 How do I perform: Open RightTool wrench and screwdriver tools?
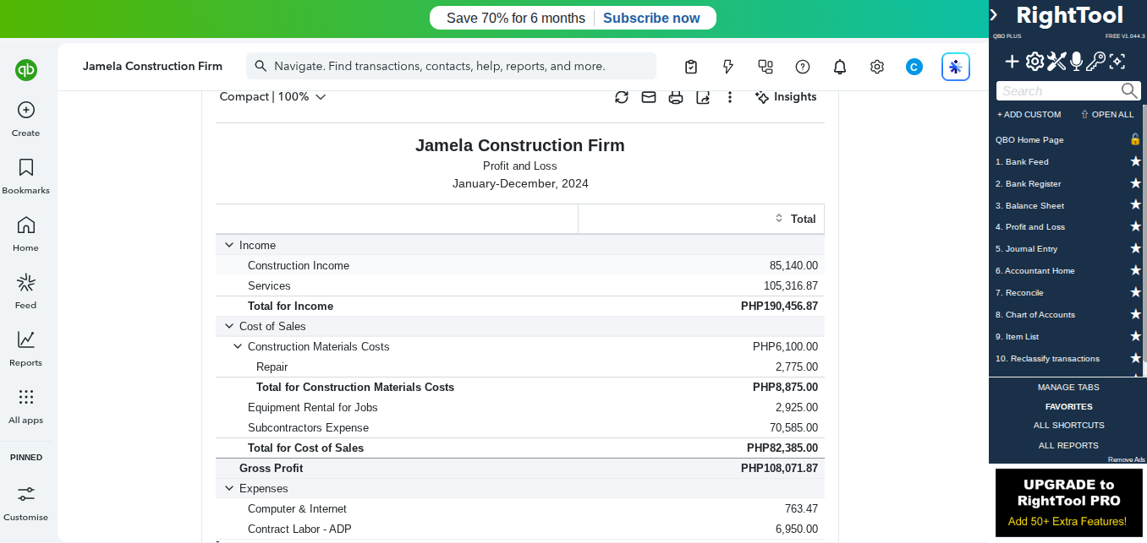coord(1056,61)
